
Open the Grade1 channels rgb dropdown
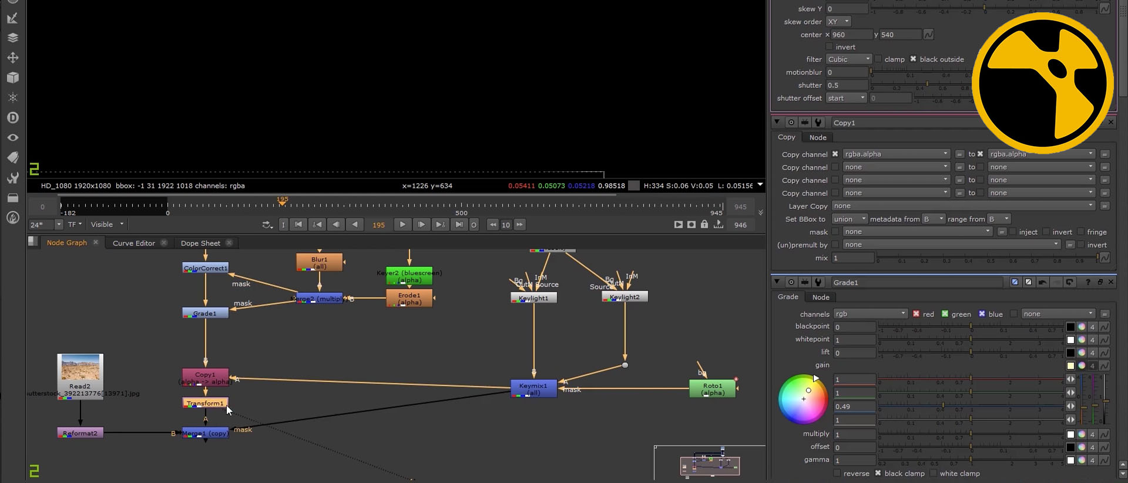click(x=871, y=314)
